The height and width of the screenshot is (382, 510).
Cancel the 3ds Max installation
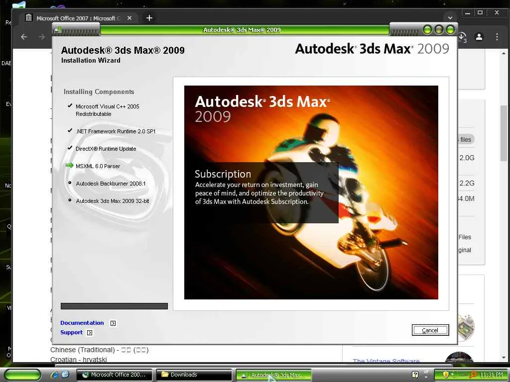(x=430, y=330)
